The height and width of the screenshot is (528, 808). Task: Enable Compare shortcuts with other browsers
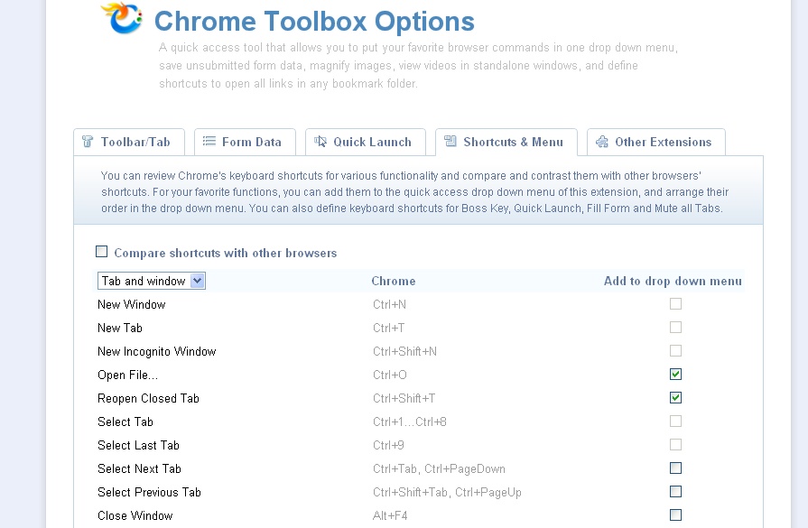[101, 251]
